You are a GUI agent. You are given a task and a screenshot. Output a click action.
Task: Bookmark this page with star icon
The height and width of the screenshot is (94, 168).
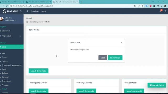(142, 6)
